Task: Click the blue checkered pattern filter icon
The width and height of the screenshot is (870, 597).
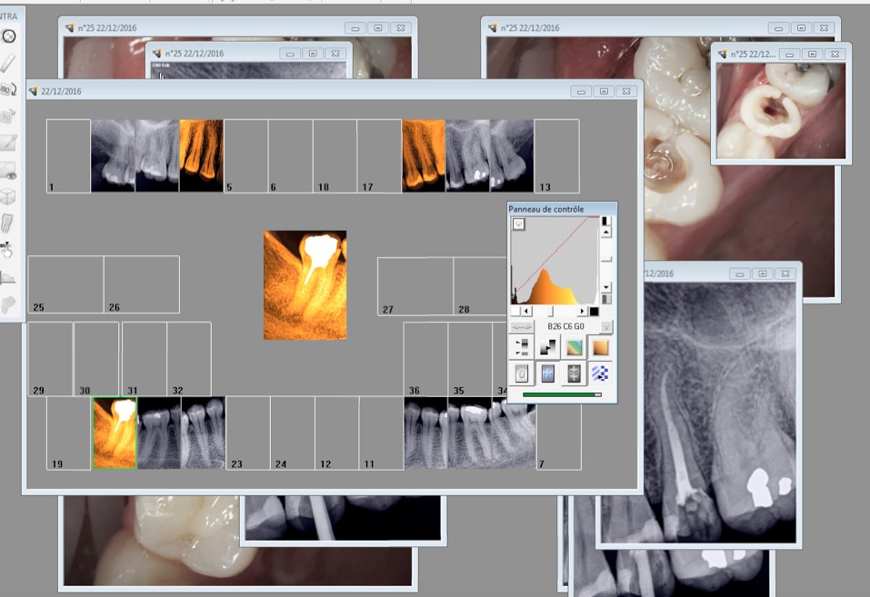Action: 600,373
